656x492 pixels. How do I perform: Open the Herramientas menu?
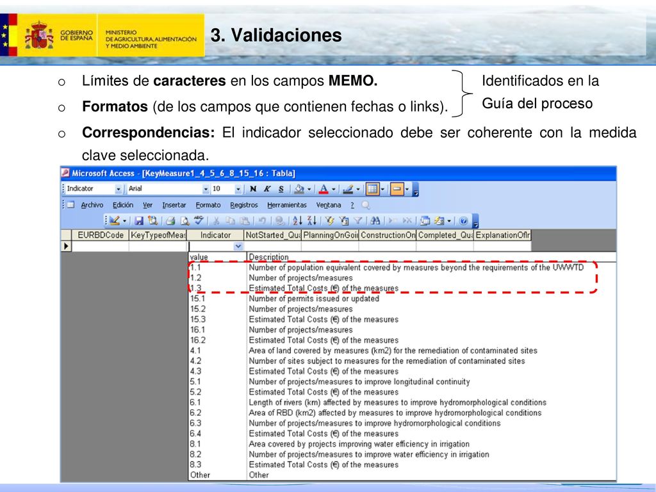[287, 205]
